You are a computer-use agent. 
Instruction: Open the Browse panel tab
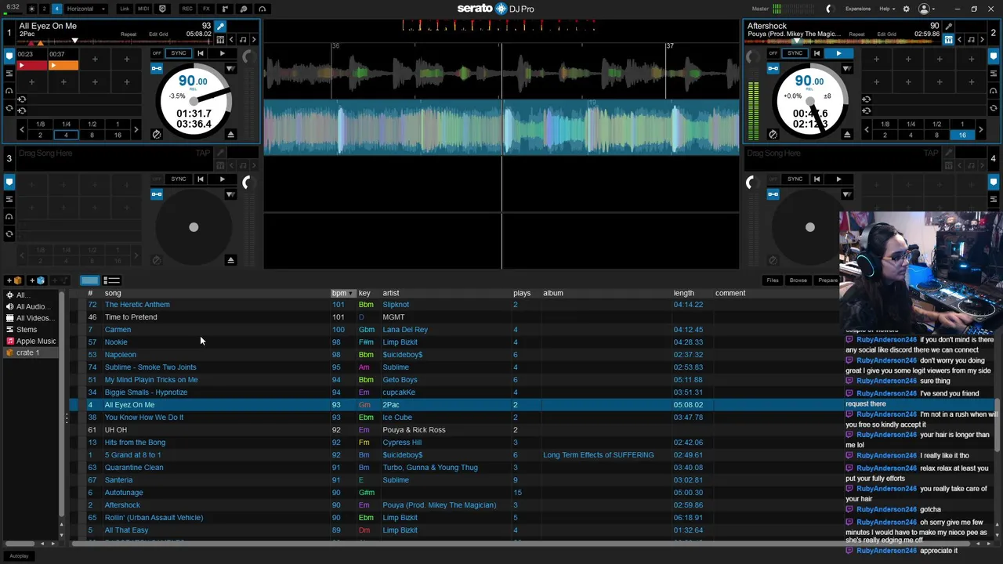pos(798,280)
